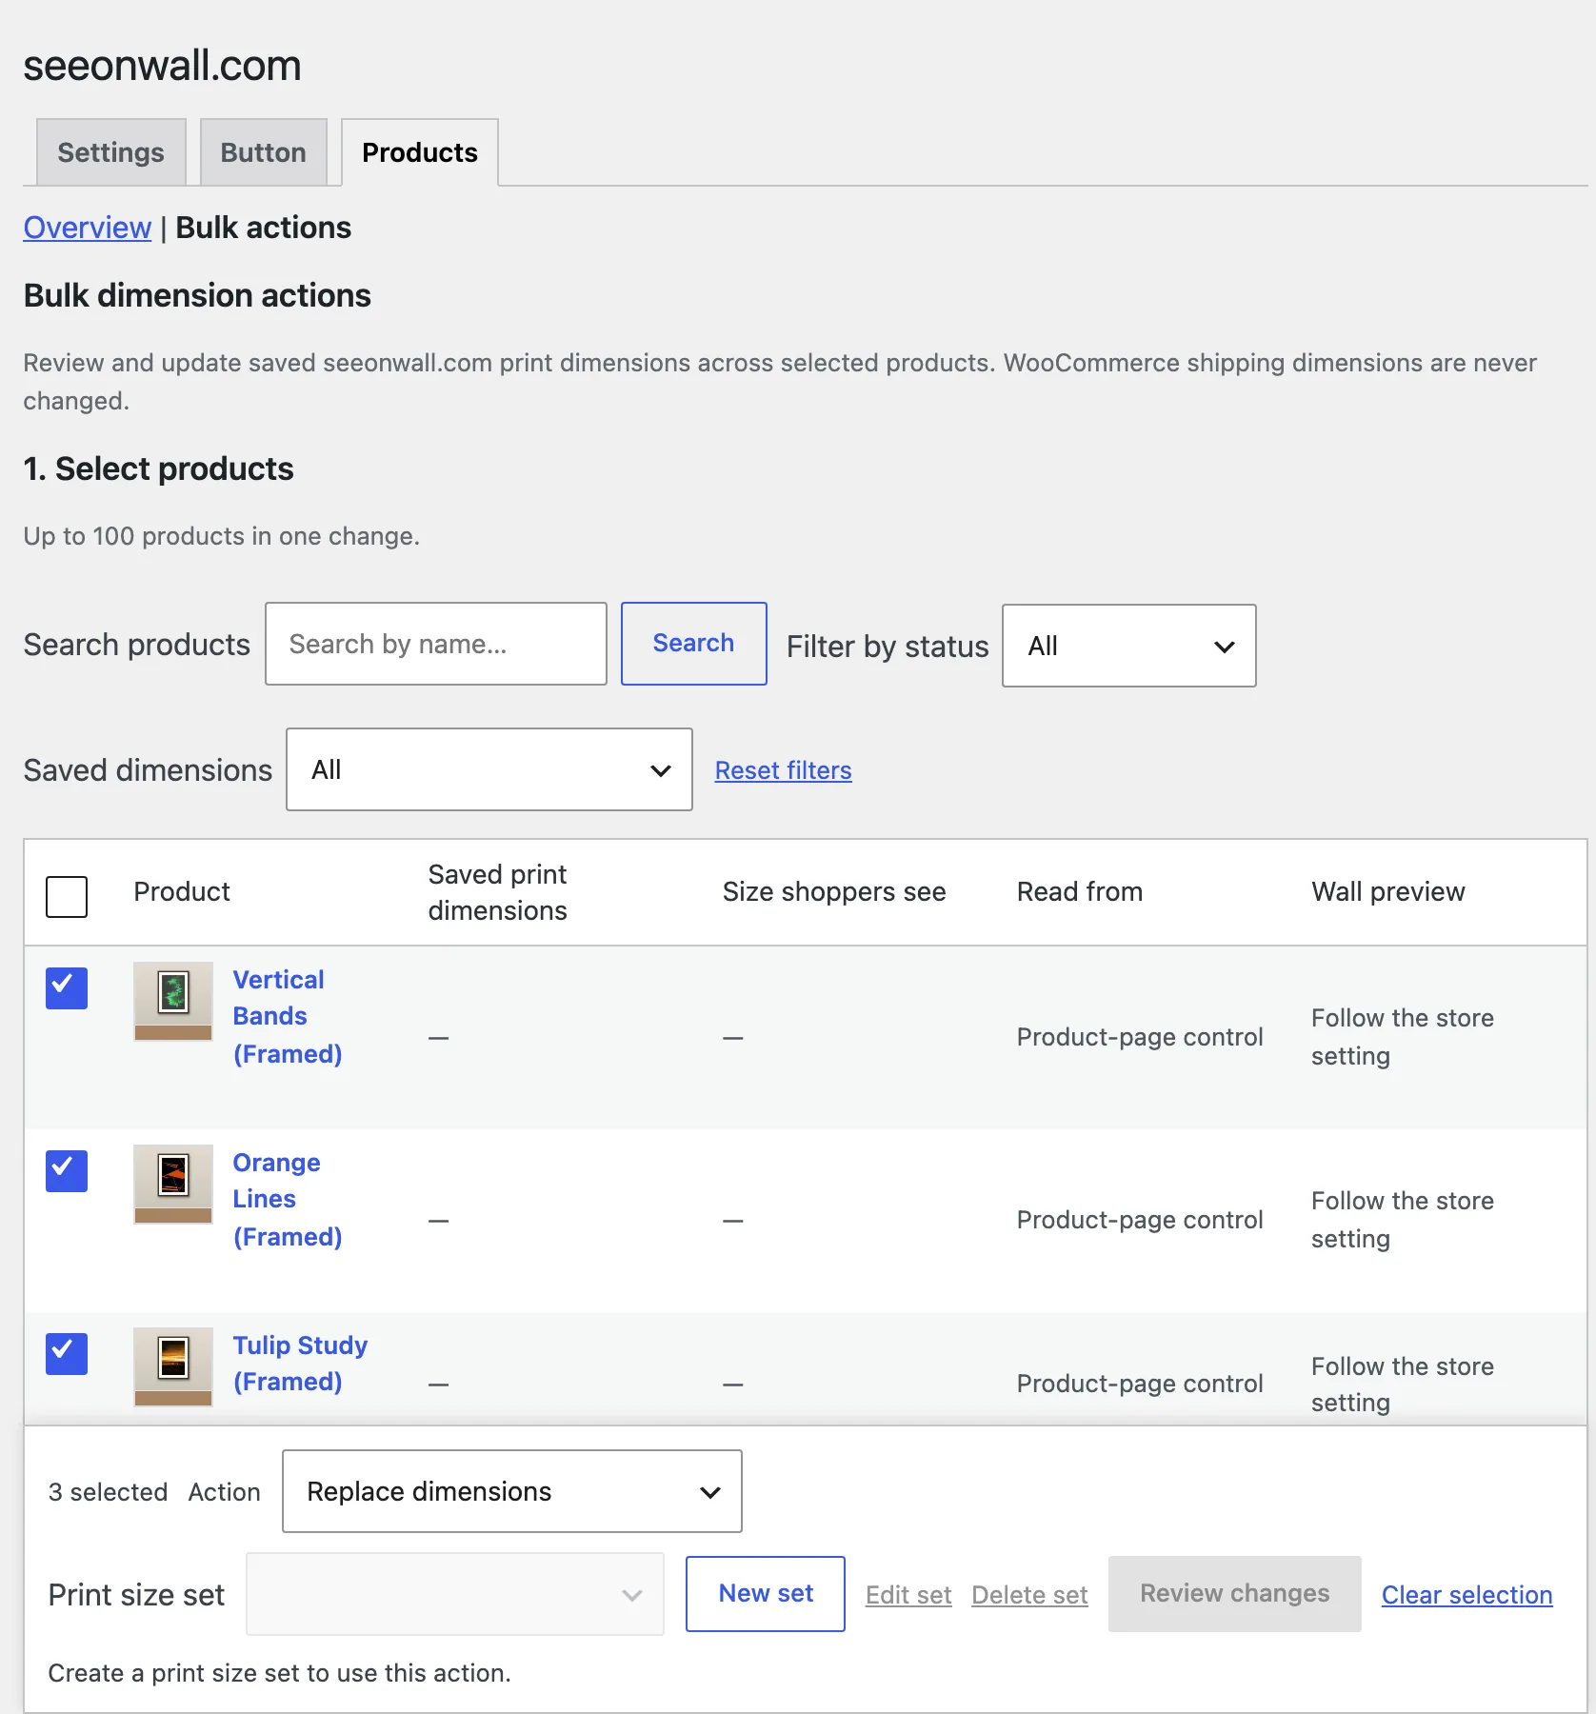Click the New set button

[766, 1594]
